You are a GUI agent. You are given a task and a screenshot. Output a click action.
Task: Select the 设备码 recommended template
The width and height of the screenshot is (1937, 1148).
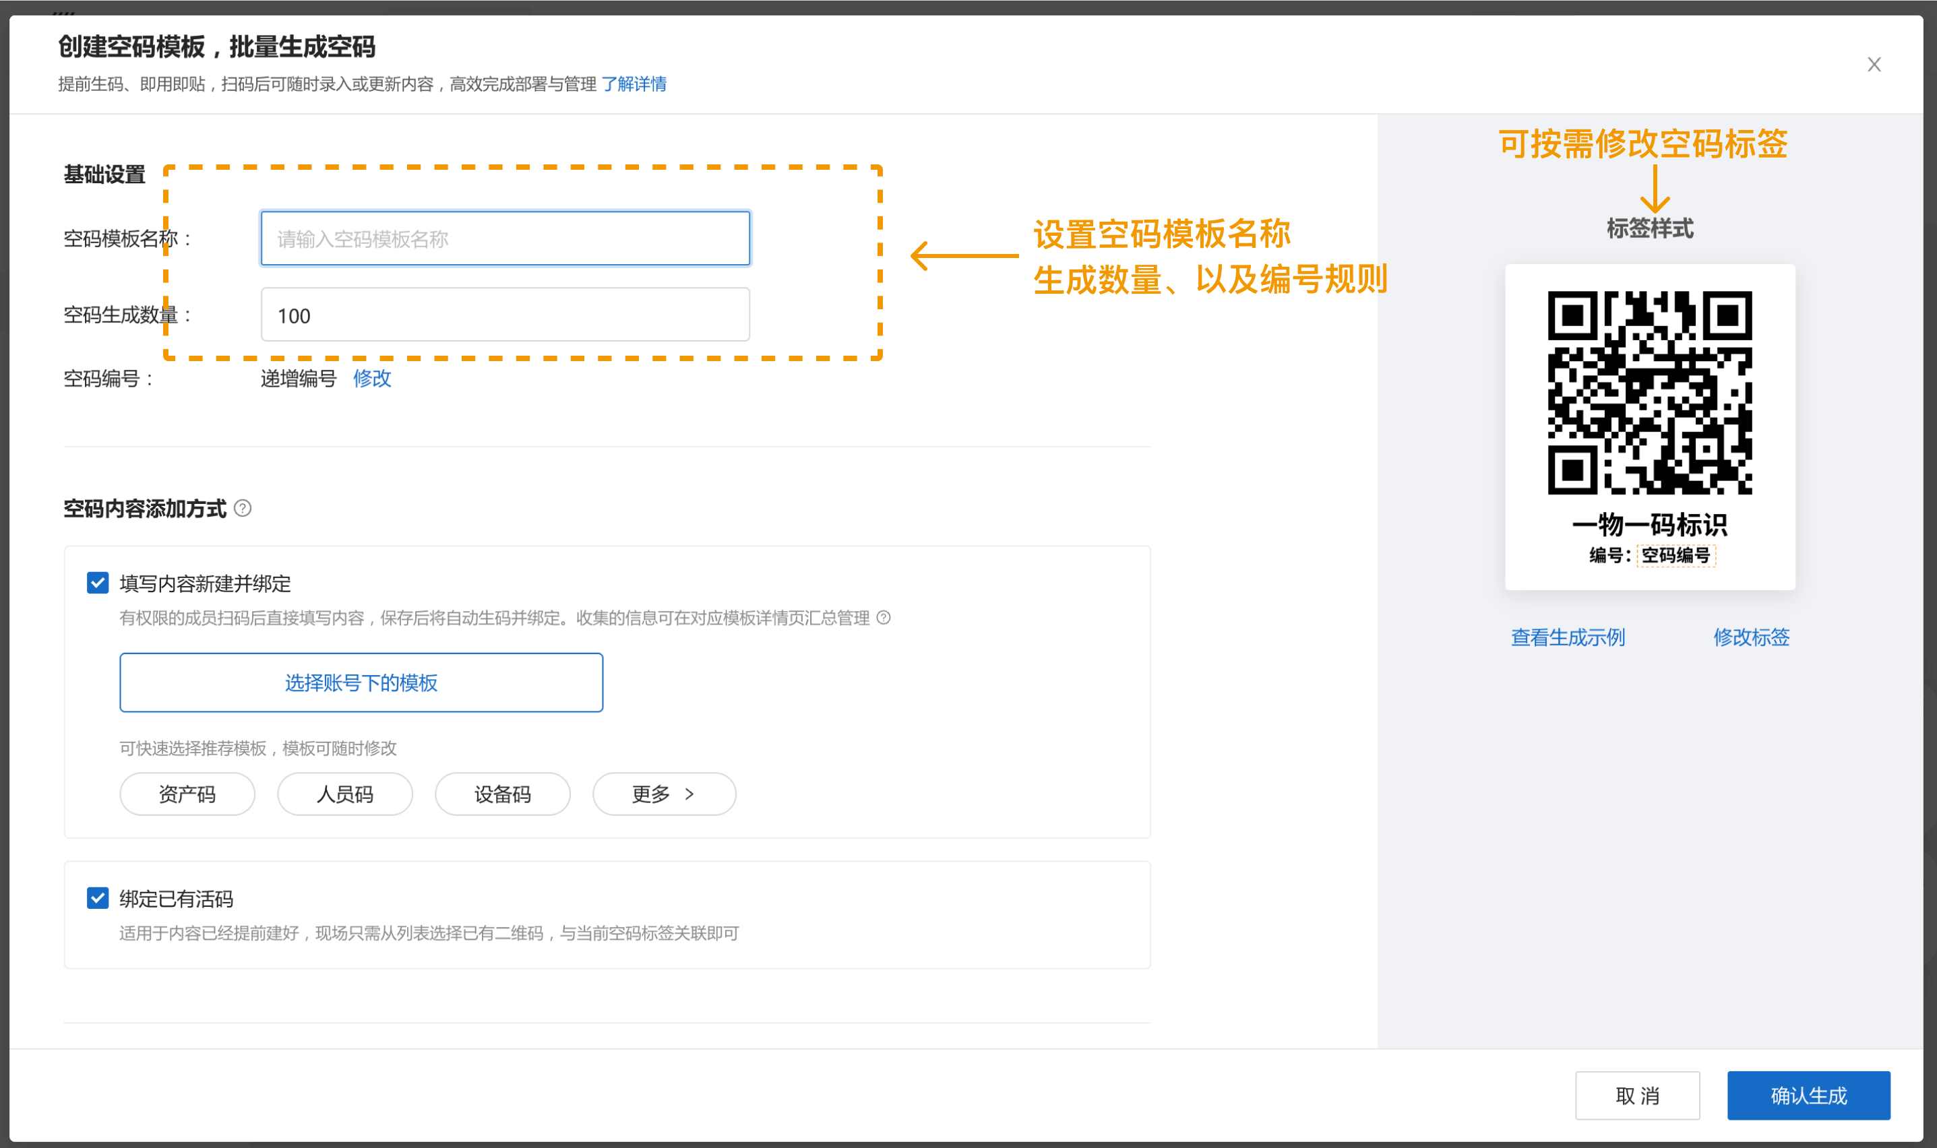coord(502,794)
